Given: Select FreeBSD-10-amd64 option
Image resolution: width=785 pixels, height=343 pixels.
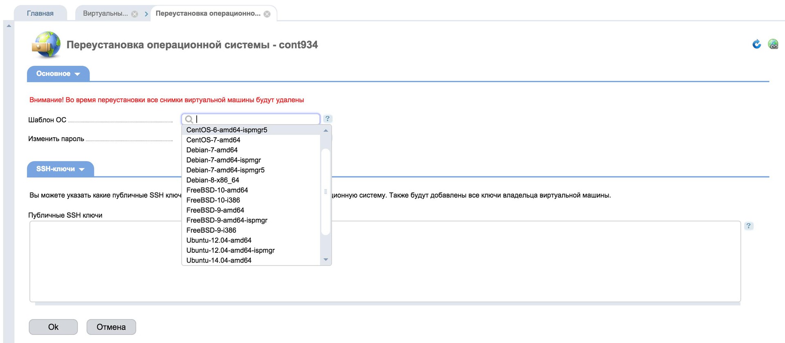Looking at the screenshot, I should click(x=251, y=190).
